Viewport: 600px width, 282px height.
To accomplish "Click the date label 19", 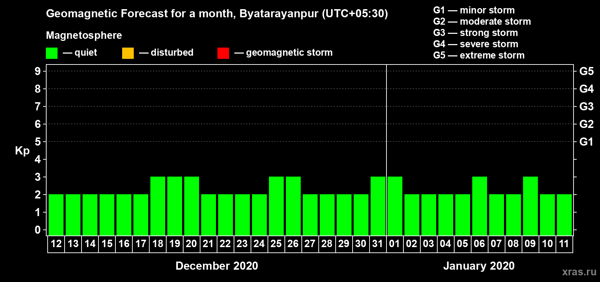I will coord(175,244).
